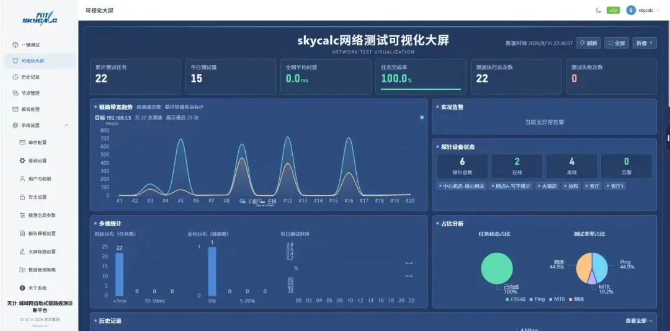The height and width of the screenshot is (331, 670).
Task: Open the skycalc user dropdown arrow
Action: 658,11
